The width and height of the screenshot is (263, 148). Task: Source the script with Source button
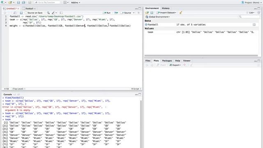(x=126, y=13)
